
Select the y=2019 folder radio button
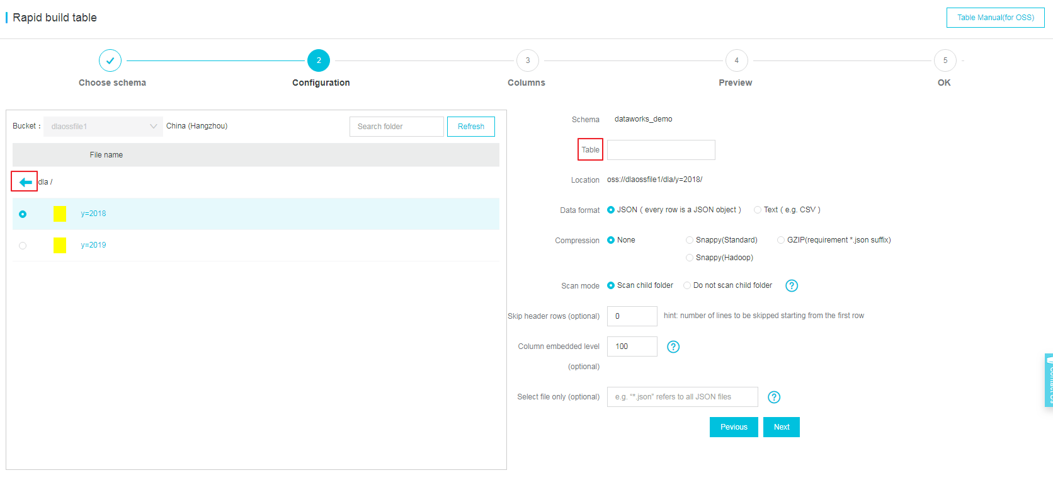(x=23, y=246)
